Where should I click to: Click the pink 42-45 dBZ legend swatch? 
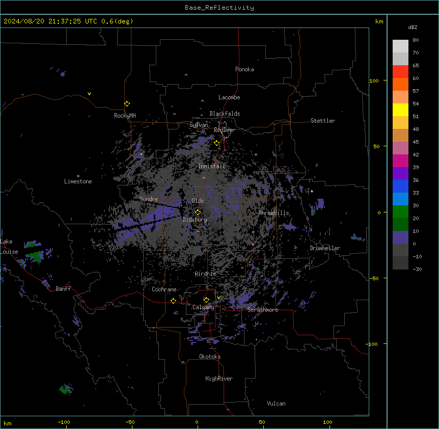(400, 148)
